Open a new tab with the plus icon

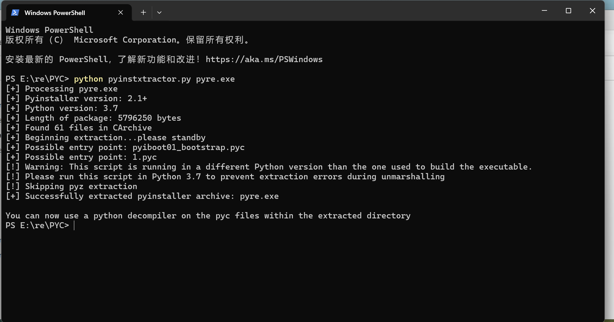pos(143,13)
